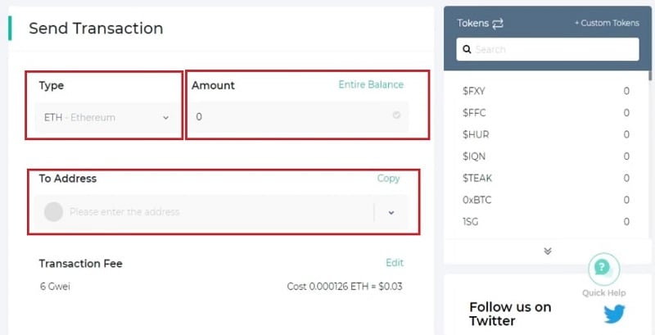Click Copy next to To Address
655x335 pixels.
(x=388, y=179)
